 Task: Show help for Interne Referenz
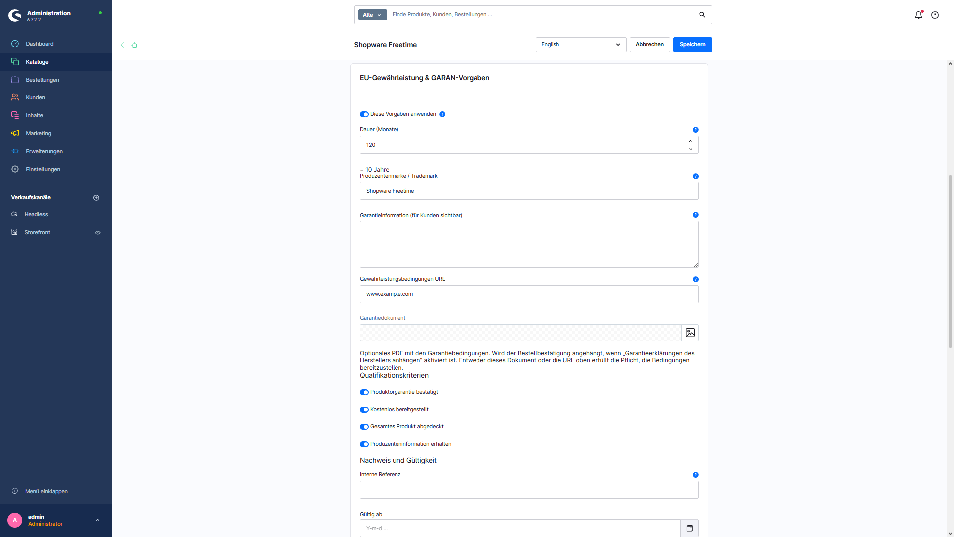coord(696,475)
